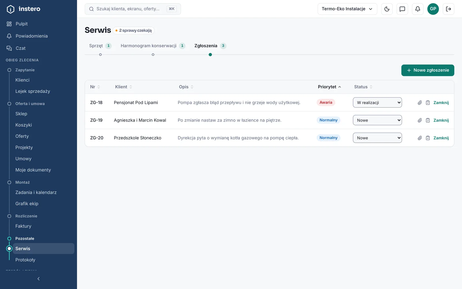Screen dimensions: 462x289
Task: Click the logout icon in top bar
Action: [x=448, y=9]
